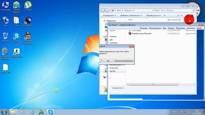This screenshot has width=205, height=115.
Task: Open the taskbar clock showing 1:15
Action: 197,112
